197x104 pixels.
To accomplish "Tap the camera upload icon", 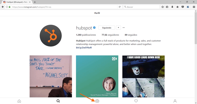I will click(97, 101).
